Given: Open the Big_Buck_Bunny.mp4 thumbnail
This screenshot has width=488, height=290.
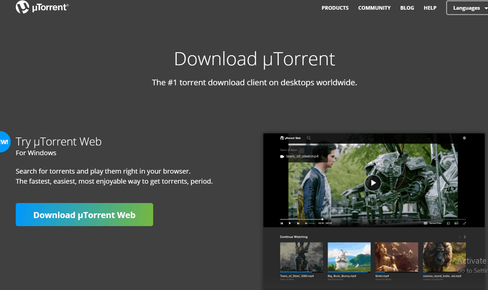Looking at the screenshot, I should coord(349,257).
